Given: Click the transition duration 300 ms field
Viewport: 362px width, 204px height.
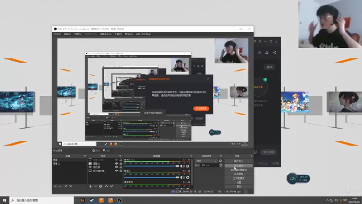Looking at the screenshot, I should coord(210,165).
